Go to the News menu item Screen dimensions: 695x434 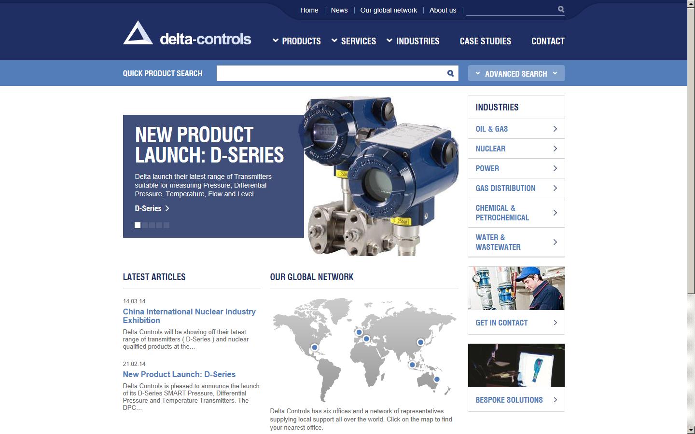point(339,10)
